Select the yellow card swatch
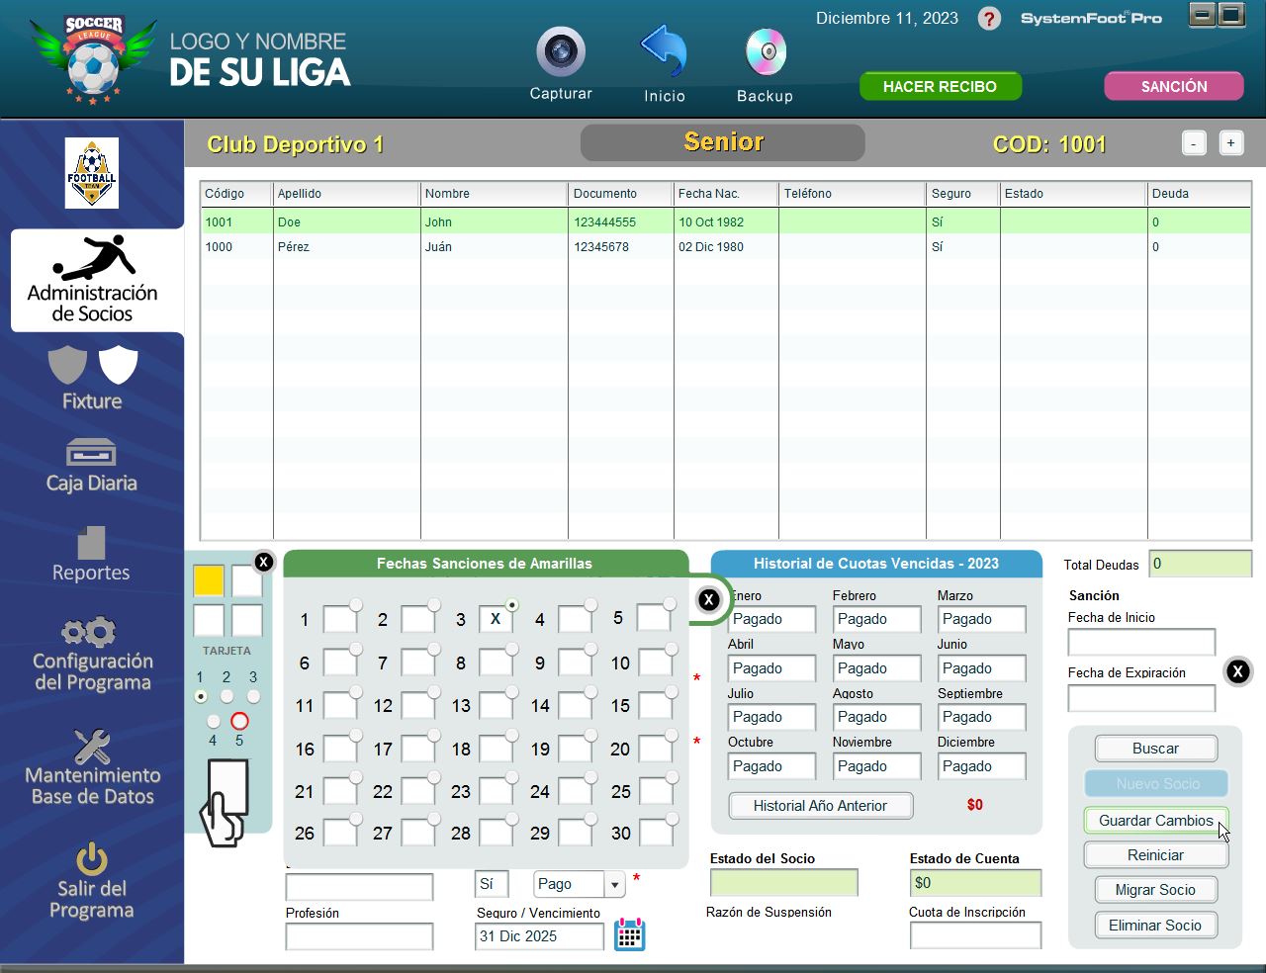This screenshot has height=973, width=1266. tap(209, 580)
